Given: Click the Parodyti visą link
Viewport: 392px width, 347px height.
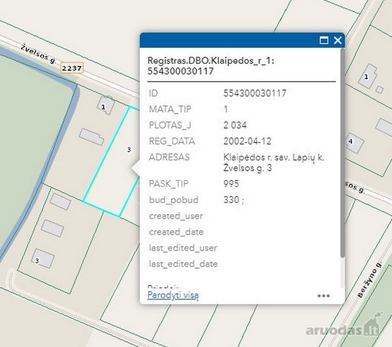Looking at the screenshot, I should [173, 295].
